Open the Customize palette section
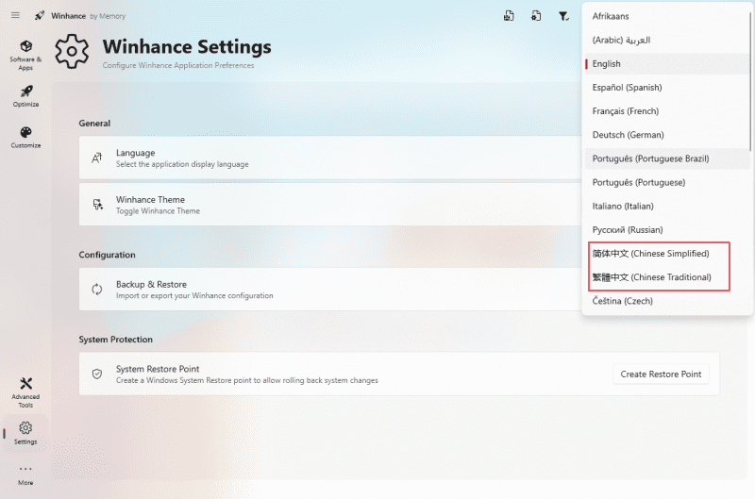755x499 pixels. pos(26,137)
